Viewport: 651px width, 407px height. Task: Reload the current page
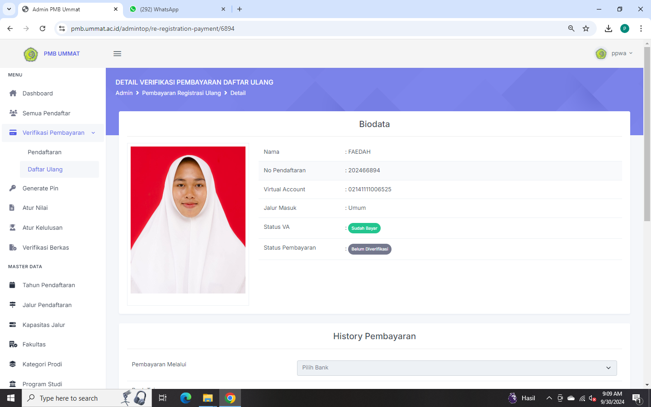[x=42, y=28]
